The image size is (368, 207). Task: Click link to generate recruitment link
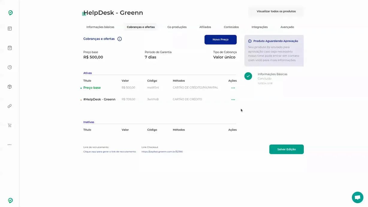109,152
